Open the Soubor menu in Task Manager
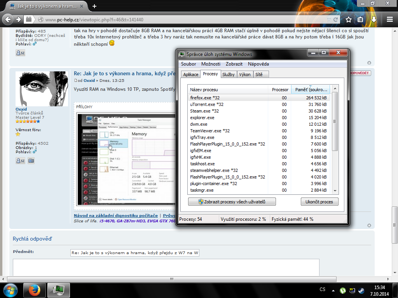 (189, 64)
